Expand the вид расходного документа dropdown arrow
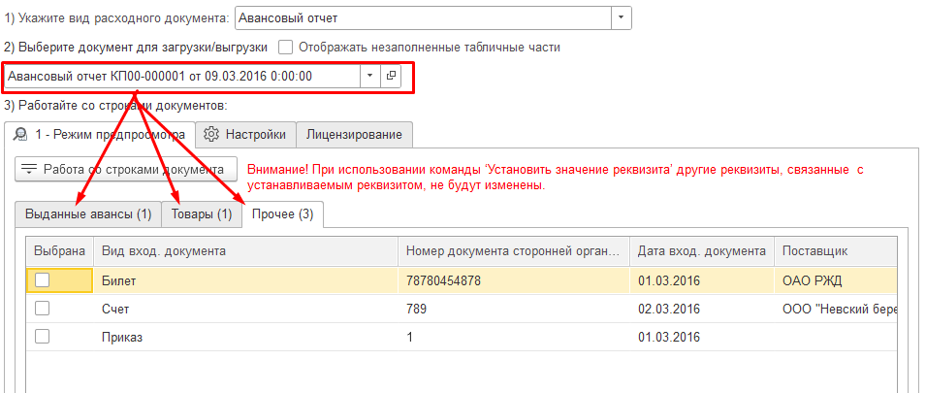The height and width of the screenshot is (393, 926). click(621, 17)
